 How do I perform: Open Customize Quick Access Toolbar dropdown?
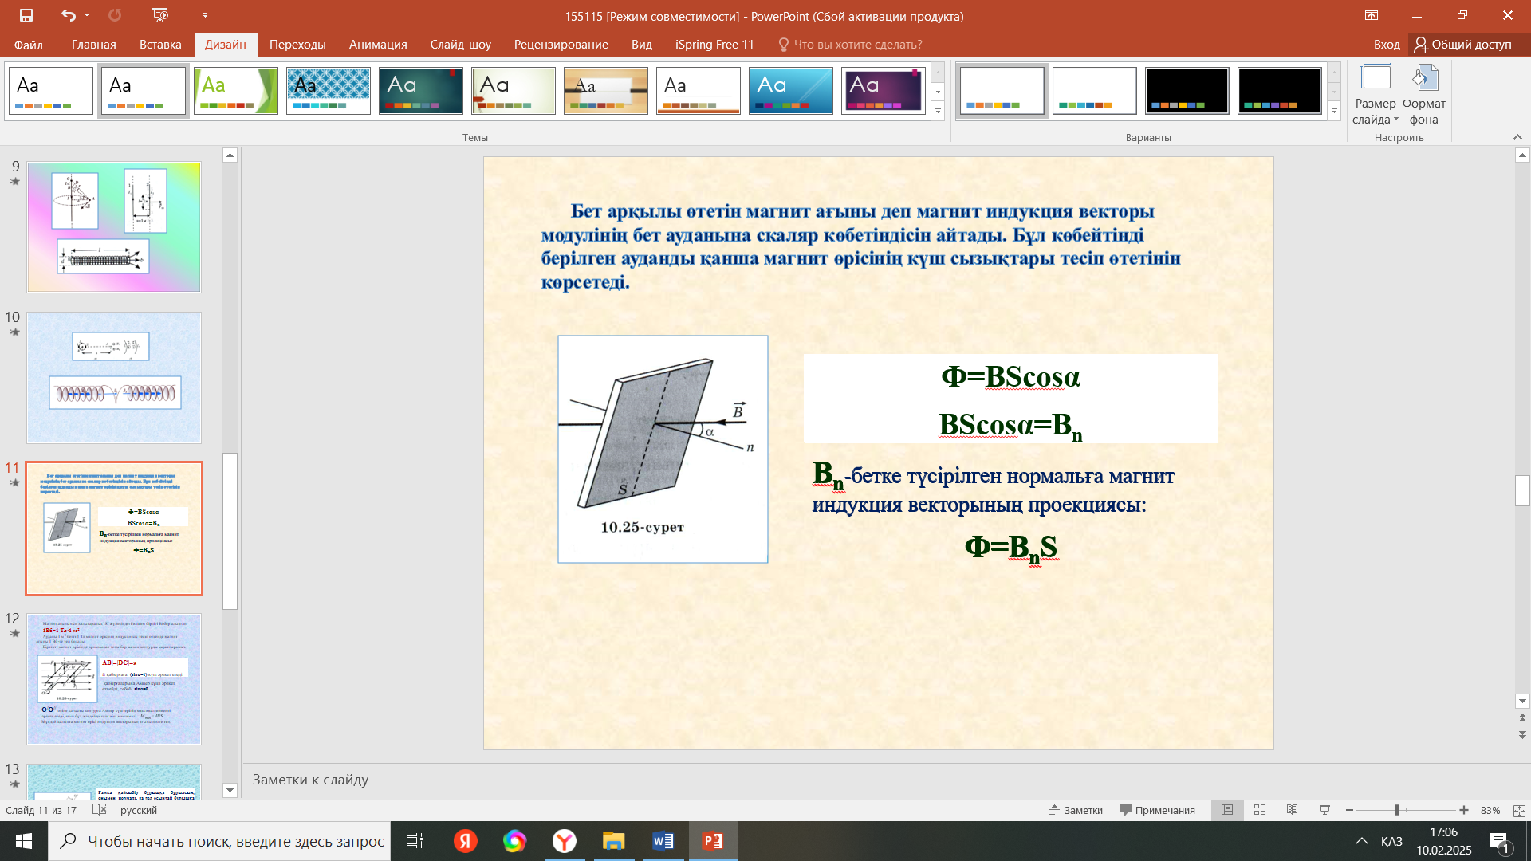pyautogui.click(x=205, y=15)
